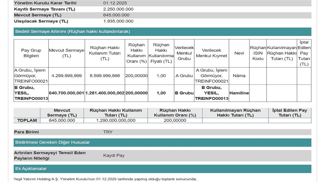The height and width of the screenshot is (182, 324).
Task: Select the Yönetim Kurulu Karar Tarihi date value
Action: [x=115, y=3]
